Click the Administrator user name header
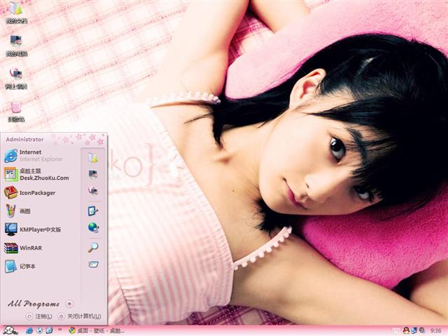 [24, 139]
